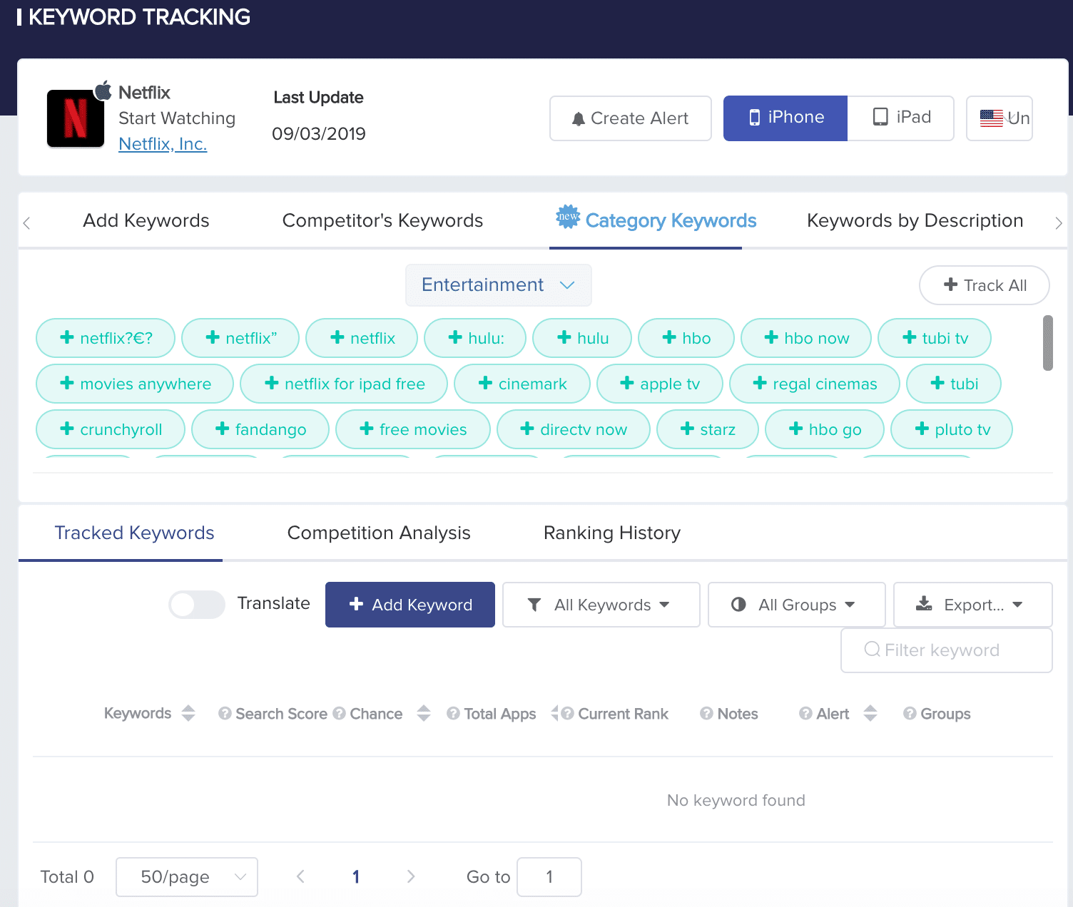Open the Competitor's Keywords tab
Image resolution: width=1073 pixels, height=907 pixels.
[x=383, y=221]
